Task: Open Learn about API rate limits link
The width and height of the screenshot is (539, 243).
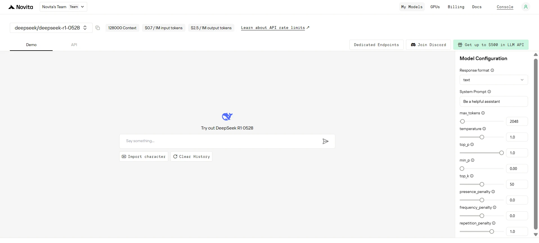Action: [x=275, y=28]
